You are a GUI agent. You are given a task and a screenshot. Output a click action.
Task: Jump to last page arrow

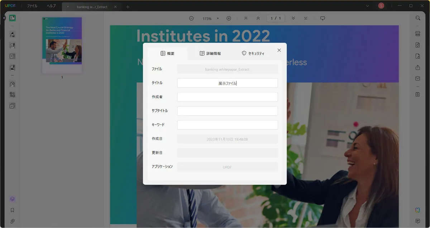tap(306, 18)
